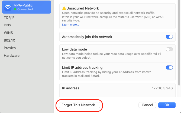This screenshot has width=181, height=113.
Task: Click the Wi-Fi icon beside MPA-Public
Action: tap(8, 7)
